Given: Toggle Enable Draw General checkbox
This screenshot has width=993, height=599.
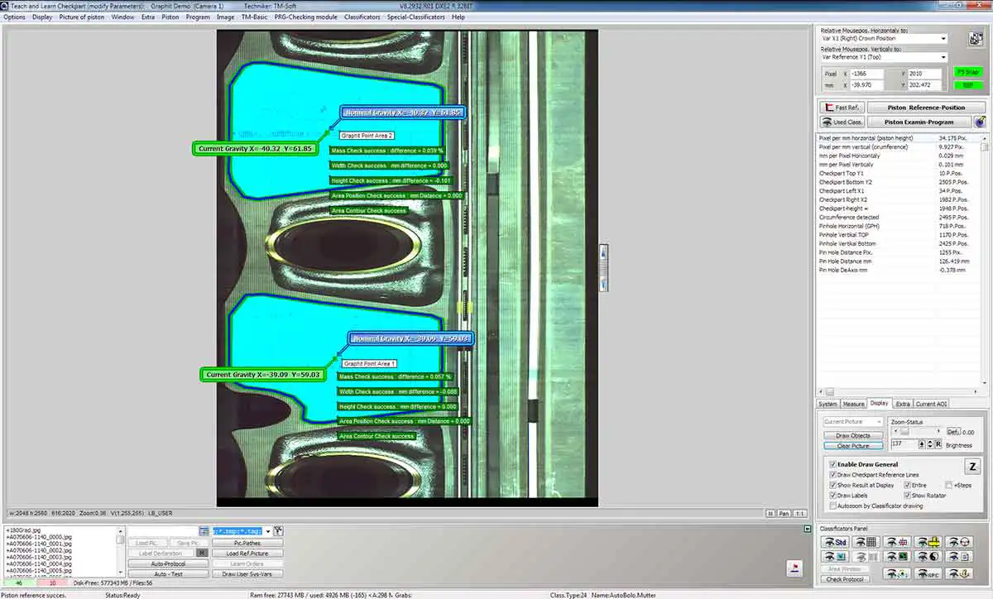Looking at the screenshot, I should click(x=832, y=465).
